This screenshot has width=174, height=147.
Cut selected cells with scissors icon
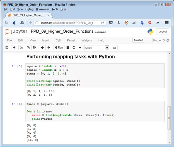coord(21,48)
